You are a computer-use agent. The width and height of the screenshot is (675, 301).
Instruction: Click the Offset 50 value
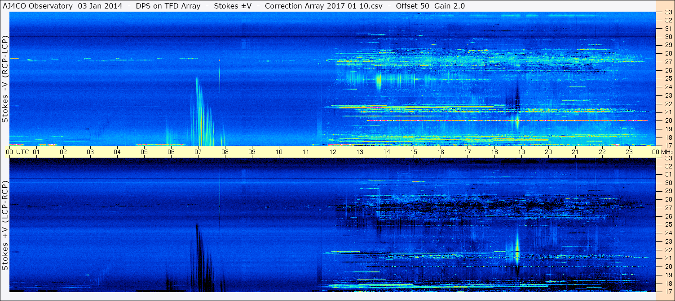tap(412, 6)
